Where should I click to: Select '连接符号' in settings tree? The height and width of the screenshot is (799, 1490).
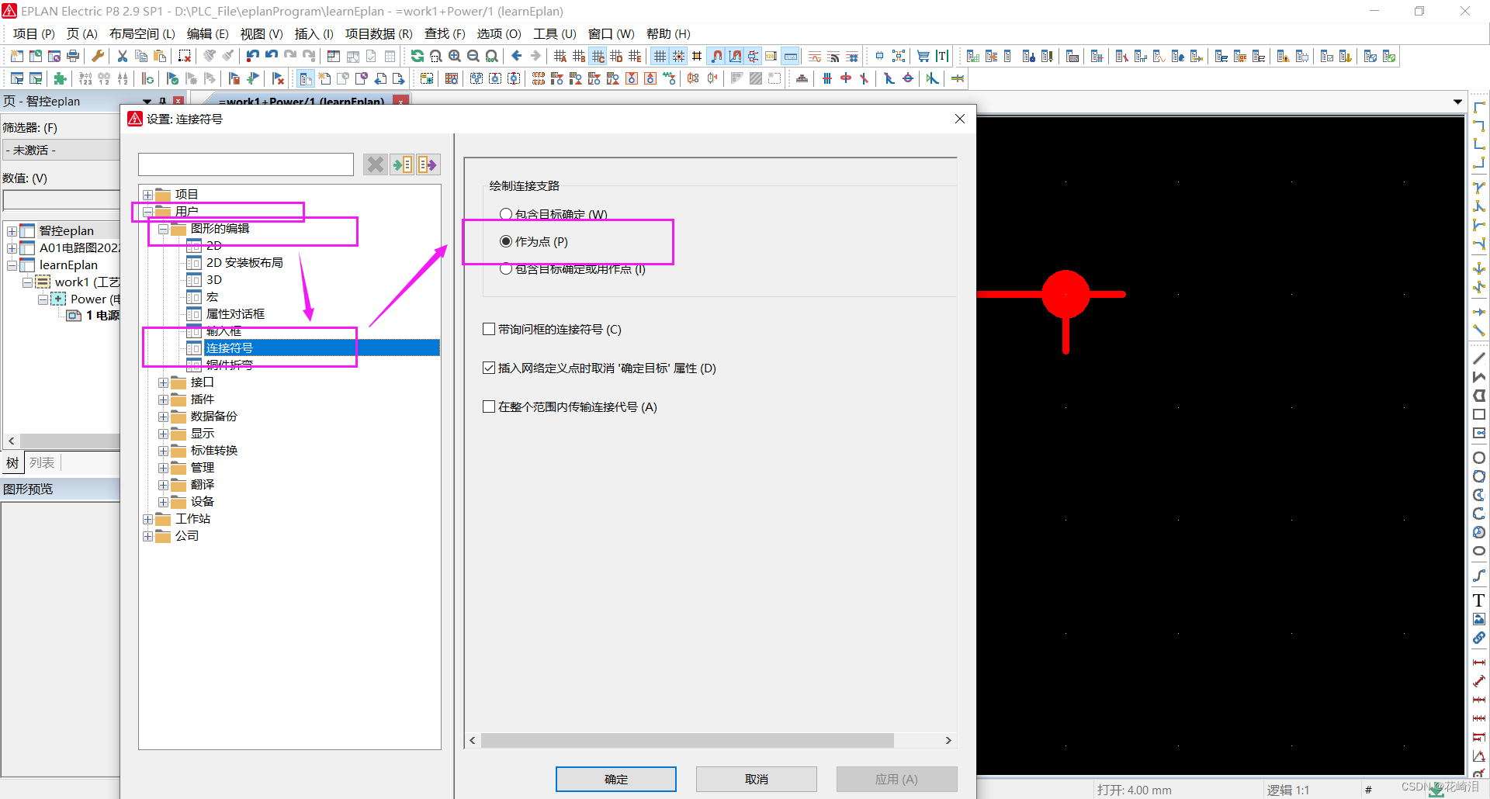click(229, 348)
